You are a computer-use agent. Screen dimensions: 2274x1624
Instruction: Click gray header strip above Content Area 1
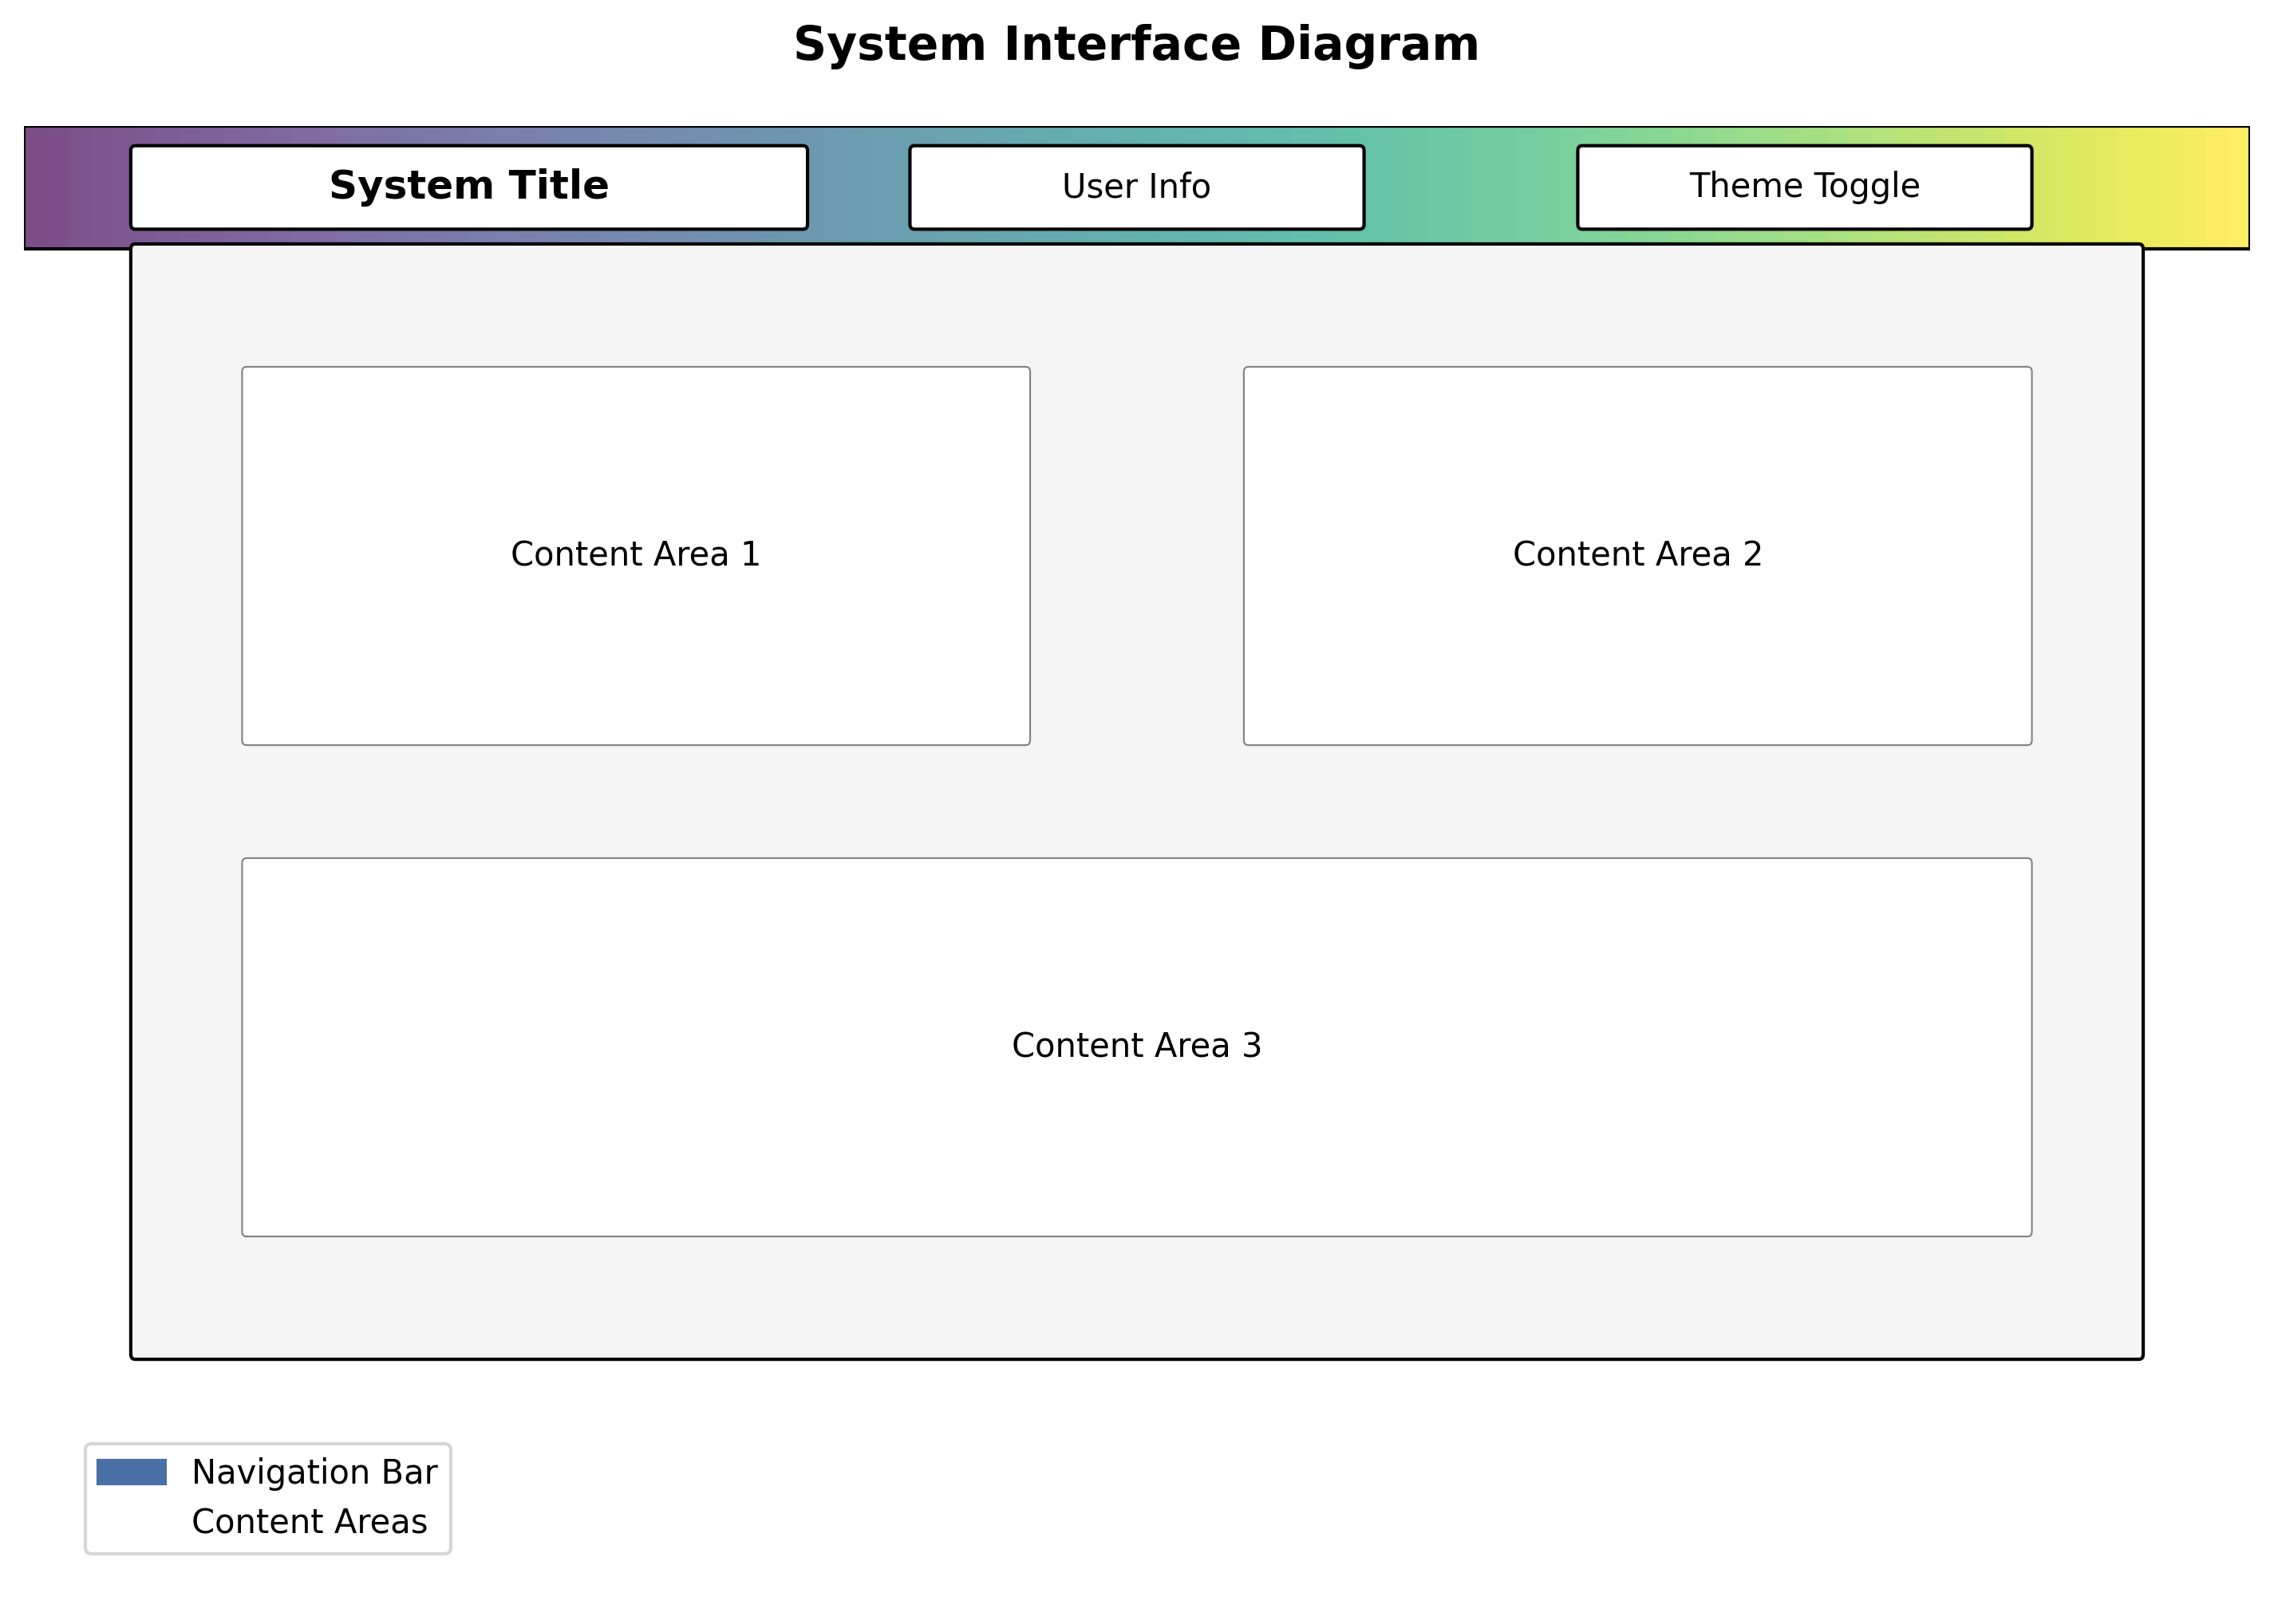635,306
